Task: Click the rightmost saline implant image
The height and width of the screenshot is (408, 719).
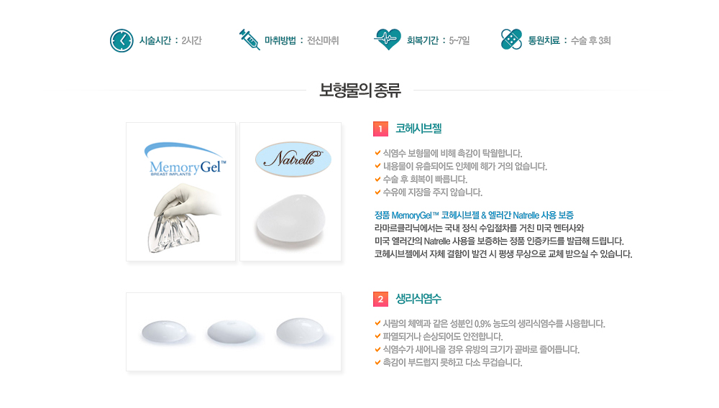Action: (301, 331)
